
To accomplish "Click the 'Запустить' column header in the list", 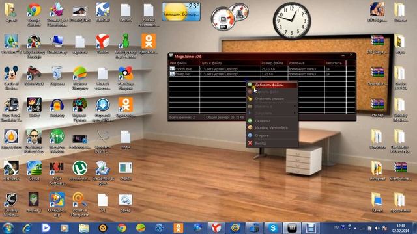I will tap(335, 63).
